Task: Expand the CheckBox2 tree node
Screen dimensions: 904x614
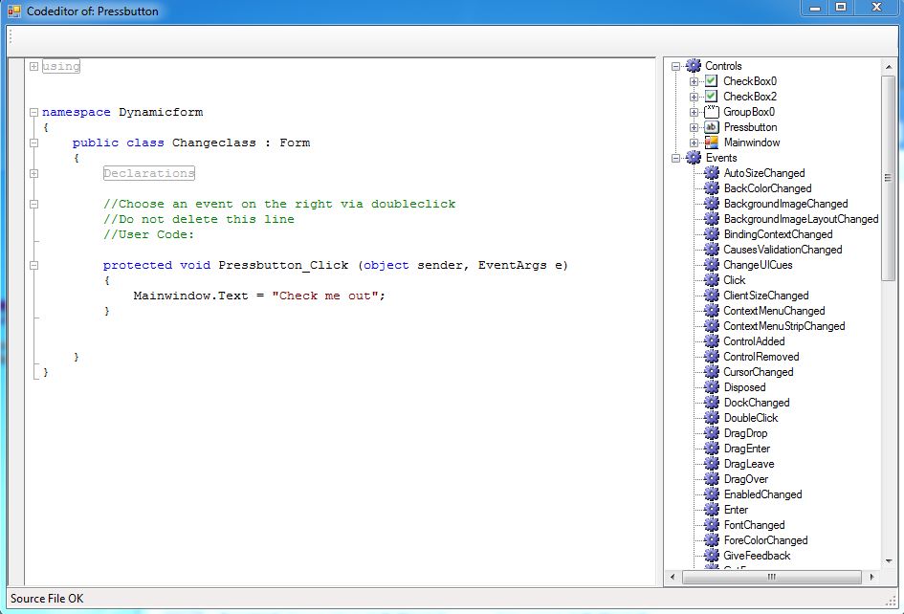Action: pos(694,97)
